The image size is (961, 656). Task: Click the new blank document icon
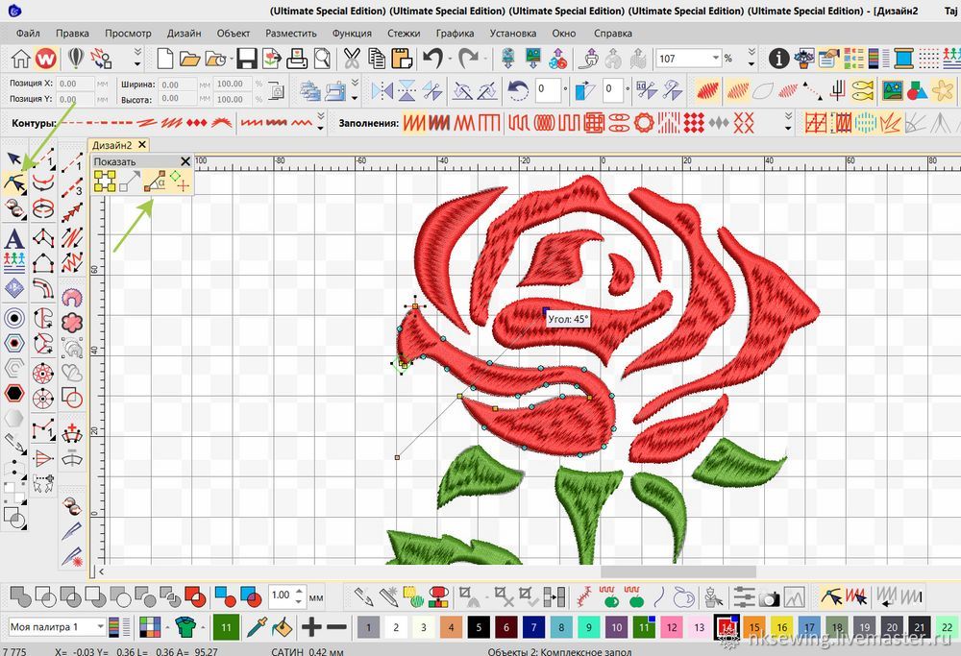[165, 60]
